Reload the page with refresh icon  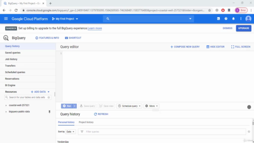pos(16,10)
